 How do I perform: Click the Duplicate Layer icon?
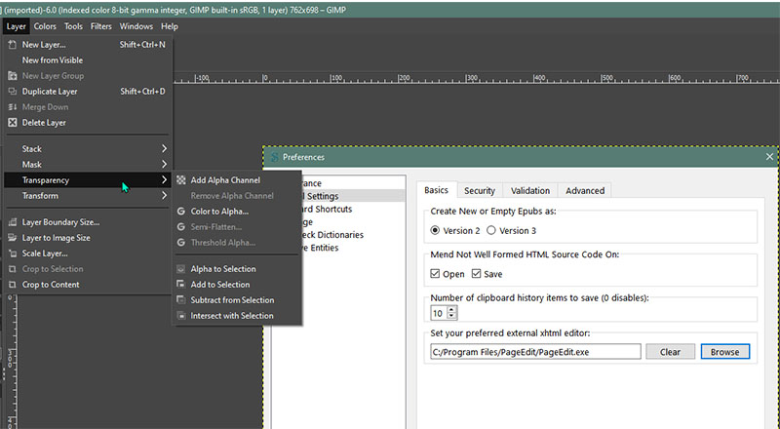coord(13,92)
